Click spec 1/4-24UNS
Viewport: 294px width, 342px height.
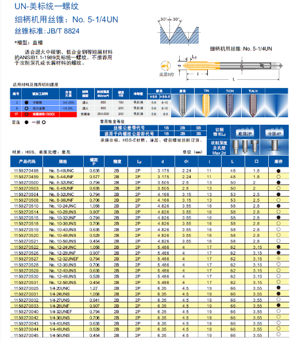(x=60, y=294)
